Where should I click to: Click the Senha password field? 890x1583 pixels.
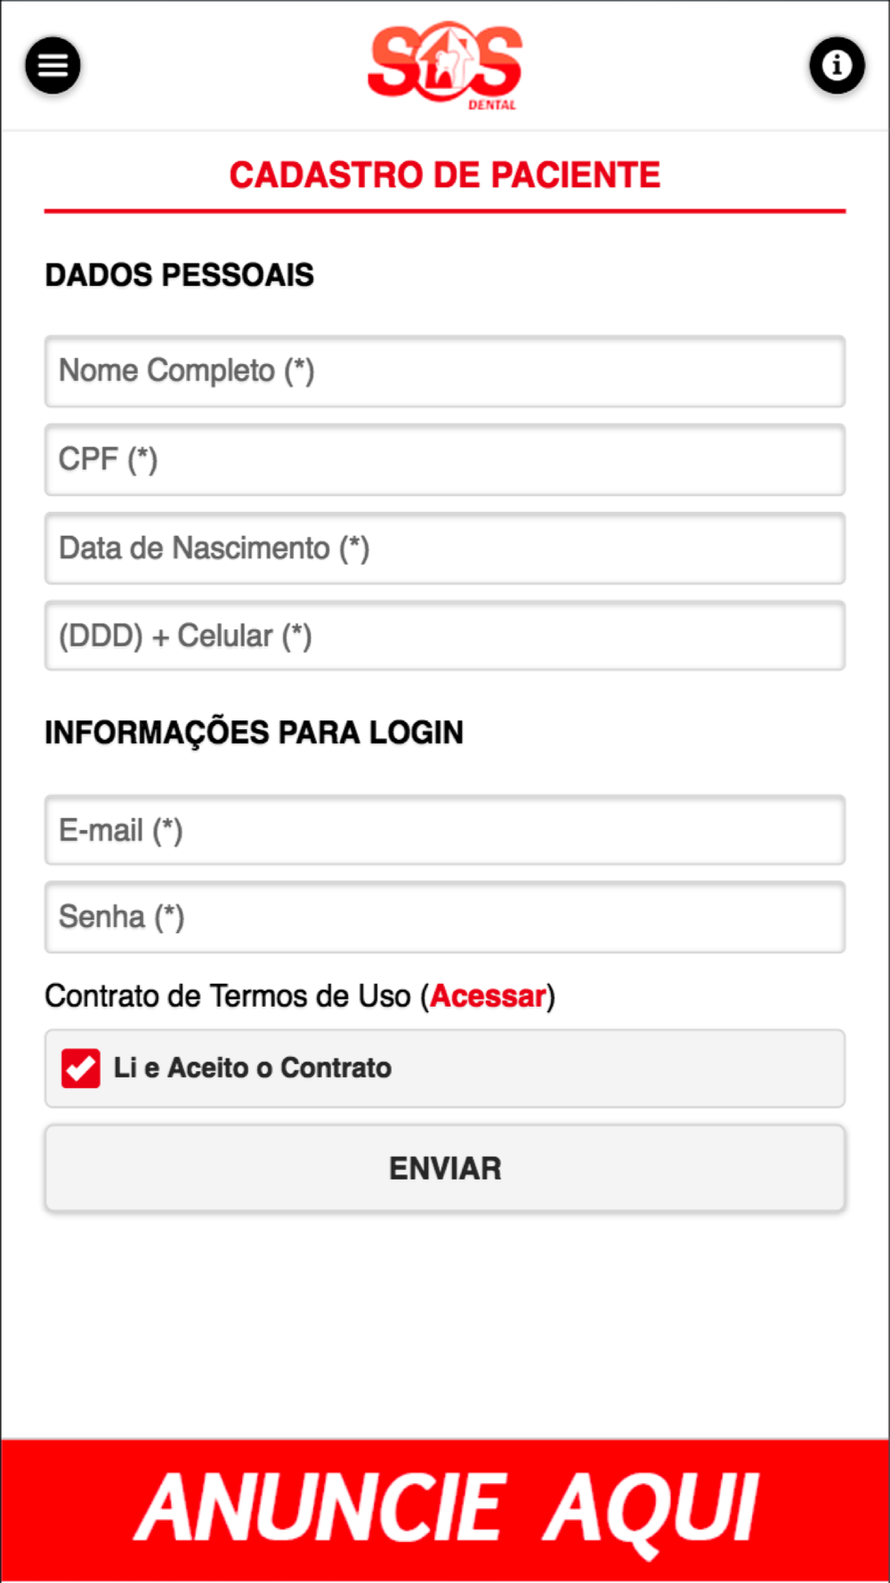[445, 917]
